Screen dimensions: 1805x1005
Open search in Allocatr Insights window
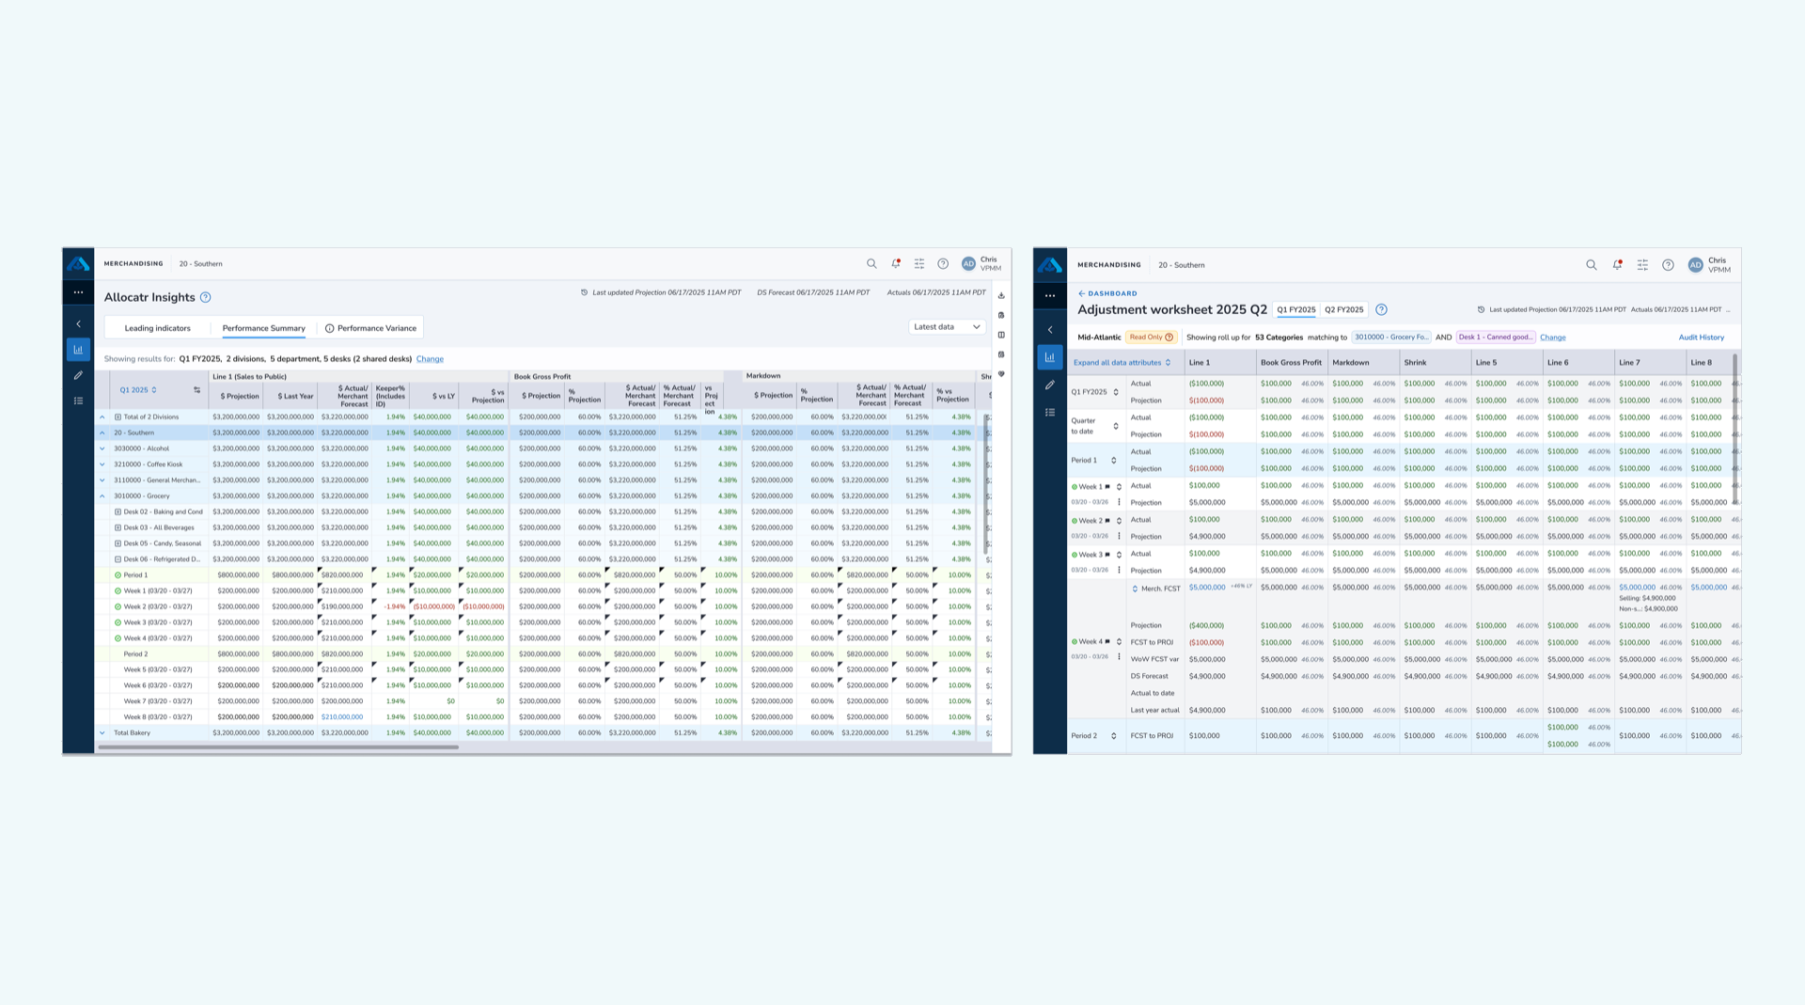coord(871,264)
